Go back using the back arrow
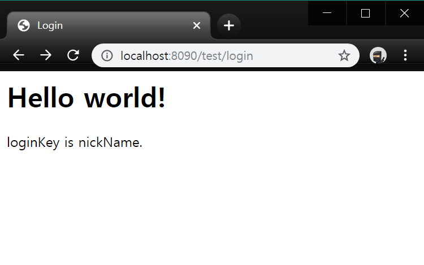The width and height of the screenshot is (424, 265). (x=19, y=55)
